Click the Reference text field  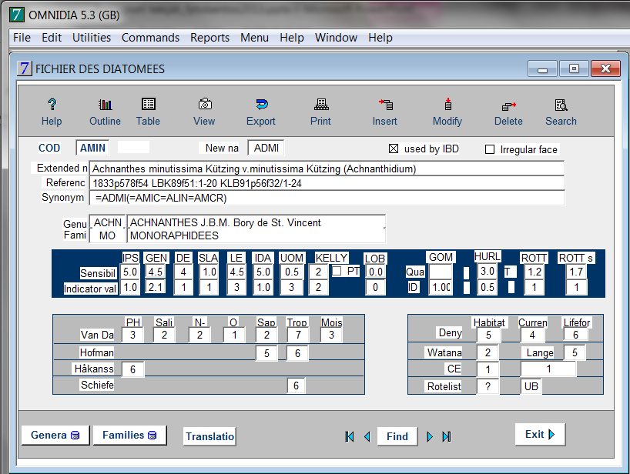(x=327, y=183)
